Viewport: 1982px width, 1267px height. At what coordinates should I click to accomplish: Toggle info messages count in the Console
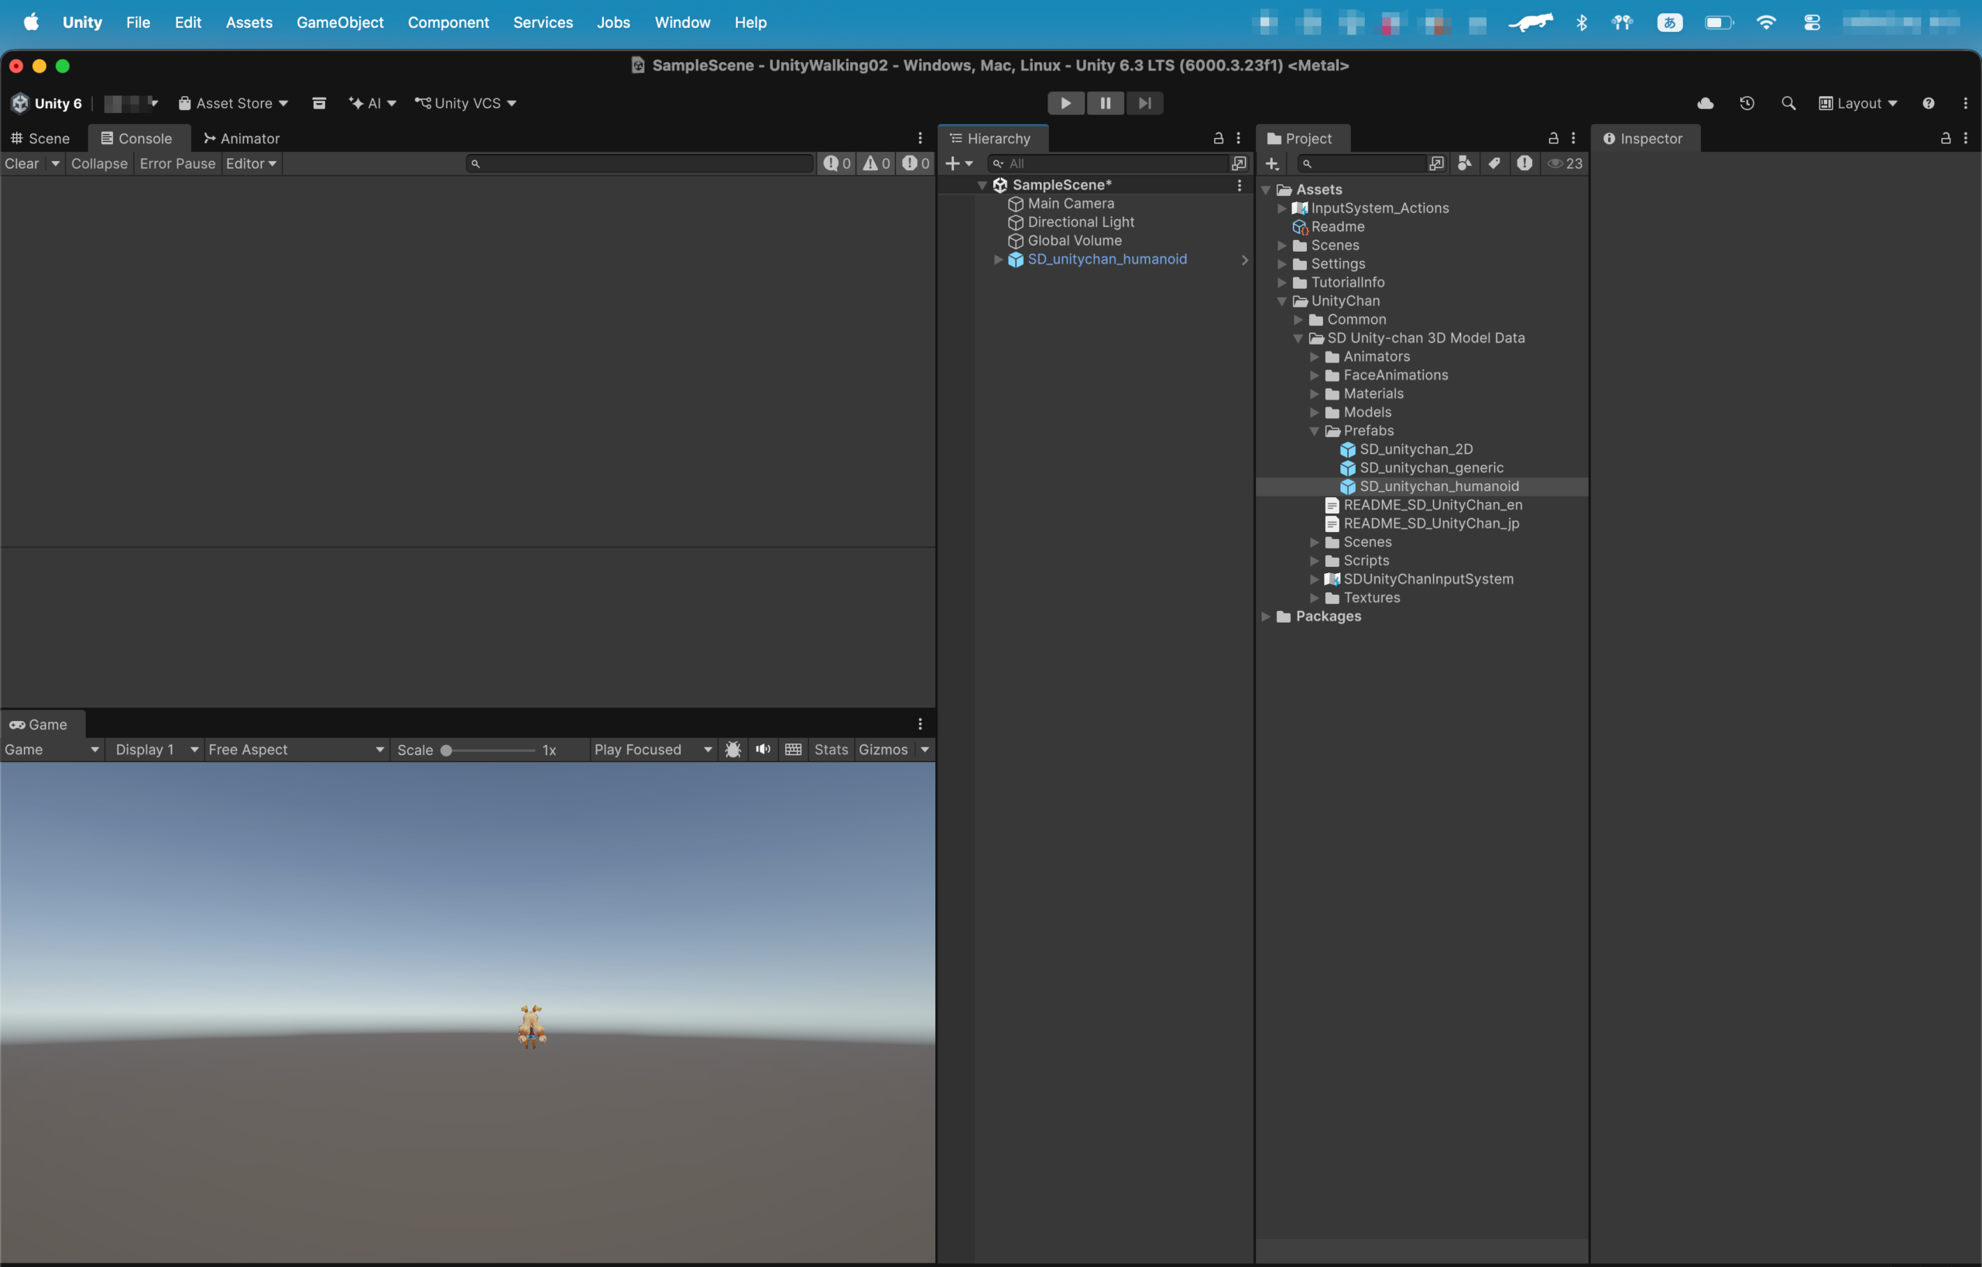click(837, 163)
